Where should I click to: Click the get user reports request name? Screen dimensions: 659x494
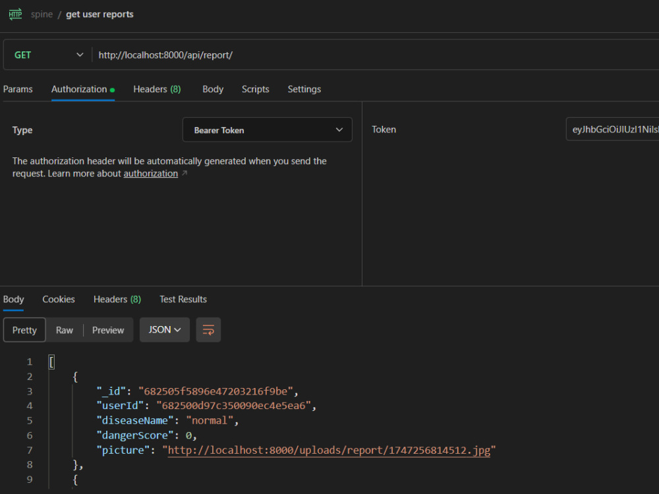100,14
